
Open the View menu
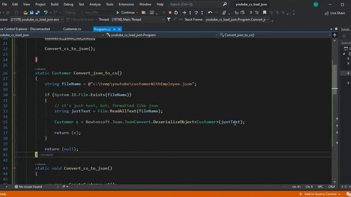tap(26, 4)
